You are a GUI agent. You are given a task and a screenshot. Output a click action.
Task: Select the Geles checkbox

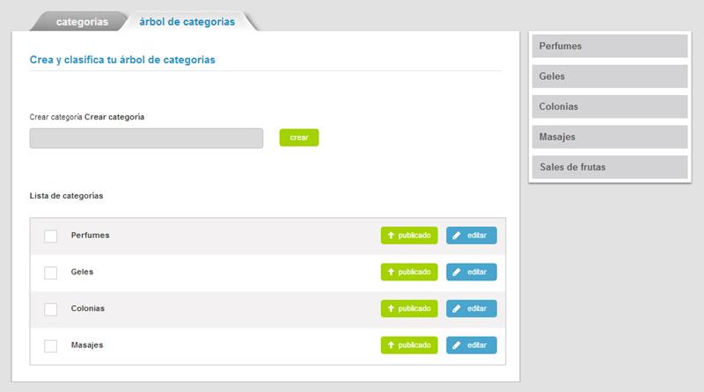pyautogui.click(x=50, y=272)
